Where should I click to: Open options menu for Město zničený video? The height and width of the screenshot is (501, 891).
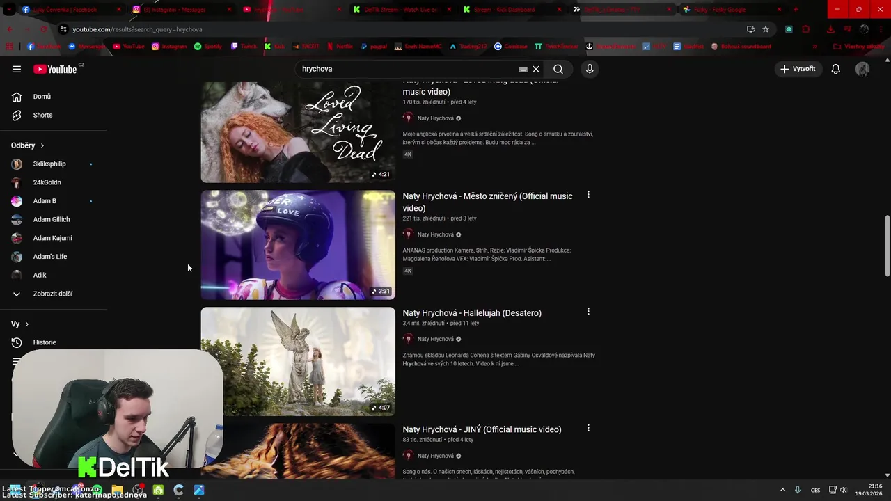click(588, 195)
